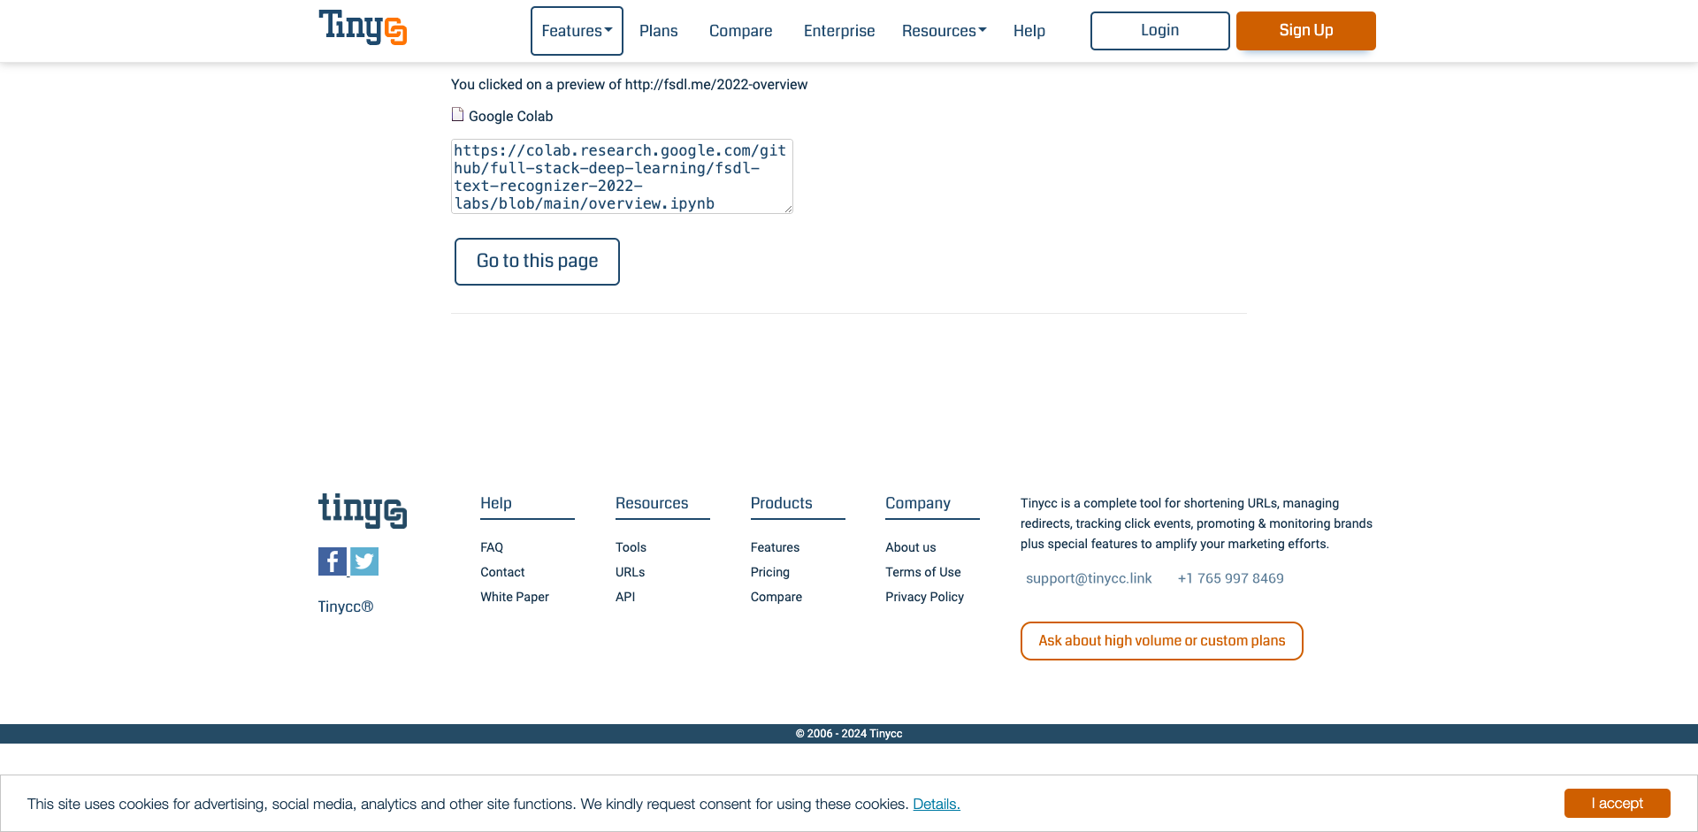The image size is (1698, 832).
Task: Accept cookies with I accept button
Action: [1618, 803]
